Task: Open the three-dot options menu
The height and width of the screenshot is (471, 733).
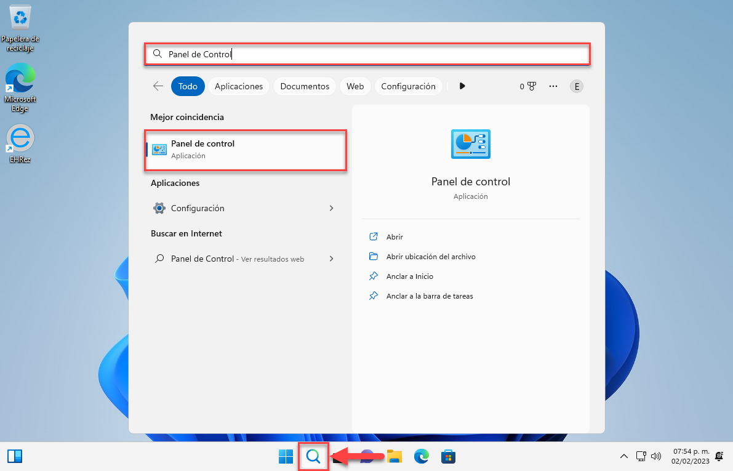Action: pos(553,86)
